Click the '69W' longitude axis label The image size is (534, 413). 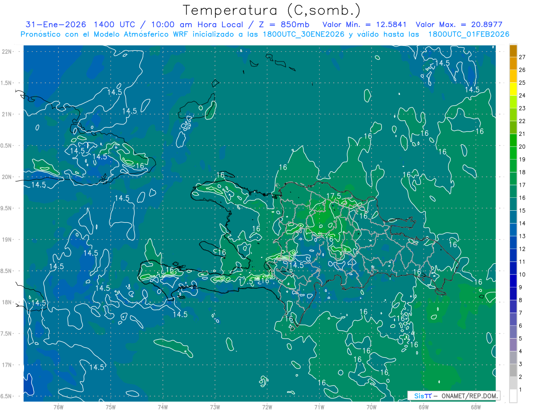[x=424, y=407]
